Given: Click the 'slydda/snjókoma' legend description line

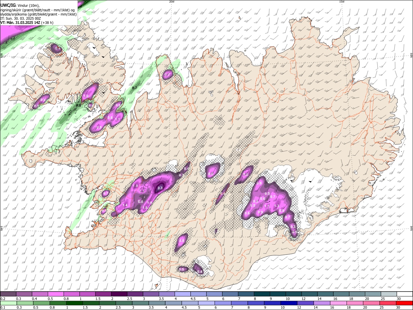Looking at the screenshot, I should point(38,14).
